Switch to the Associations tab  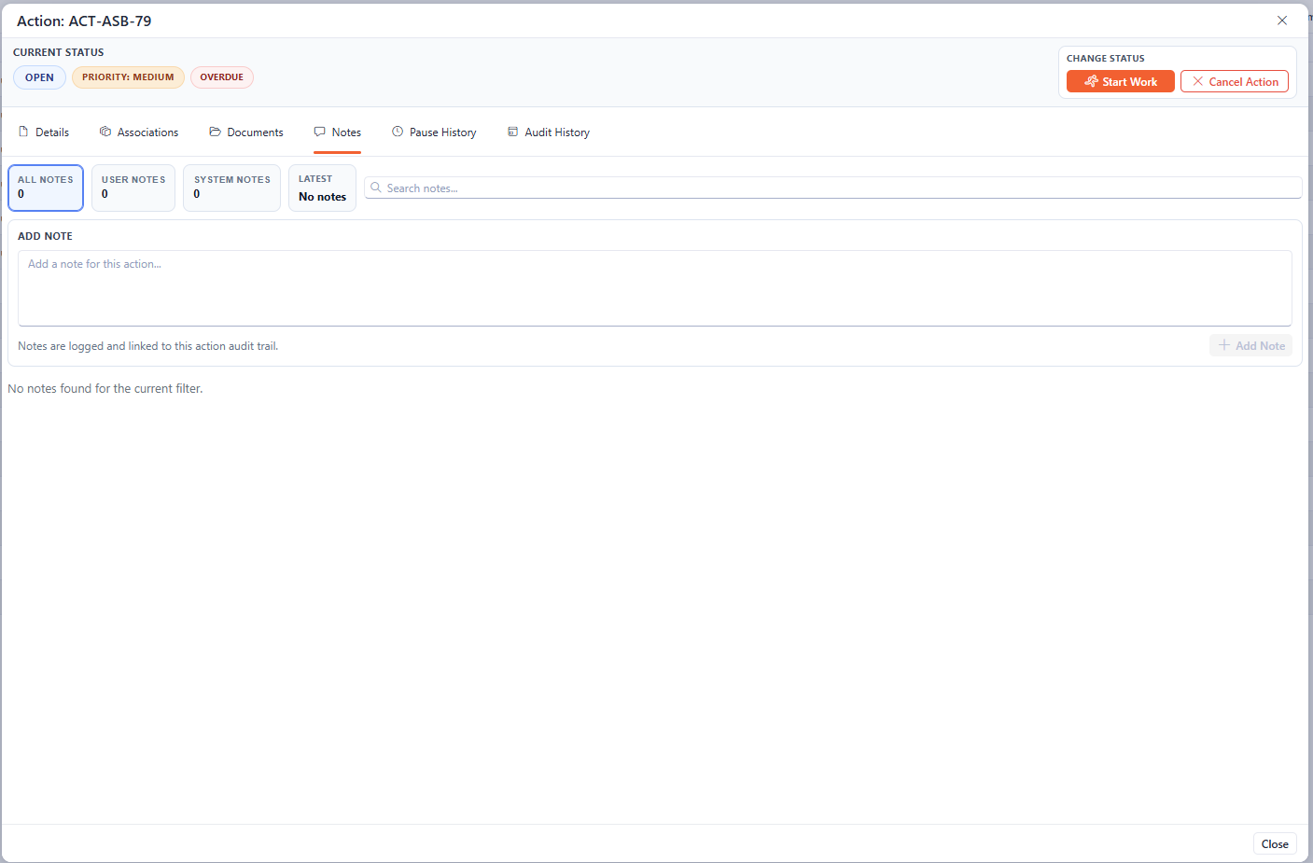147,132
